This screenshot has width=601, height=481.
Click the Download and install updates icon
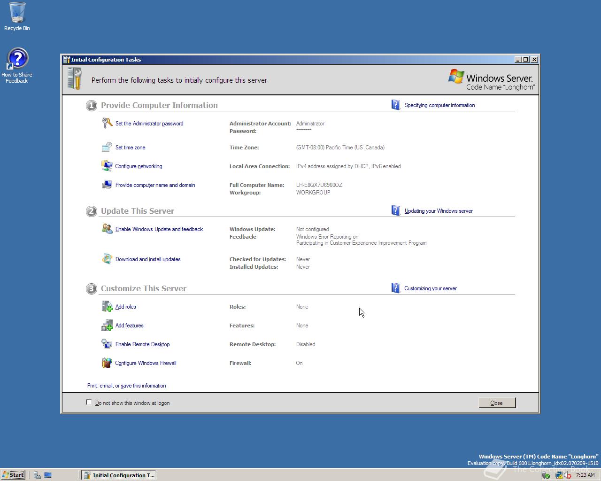tap(107, 259)
